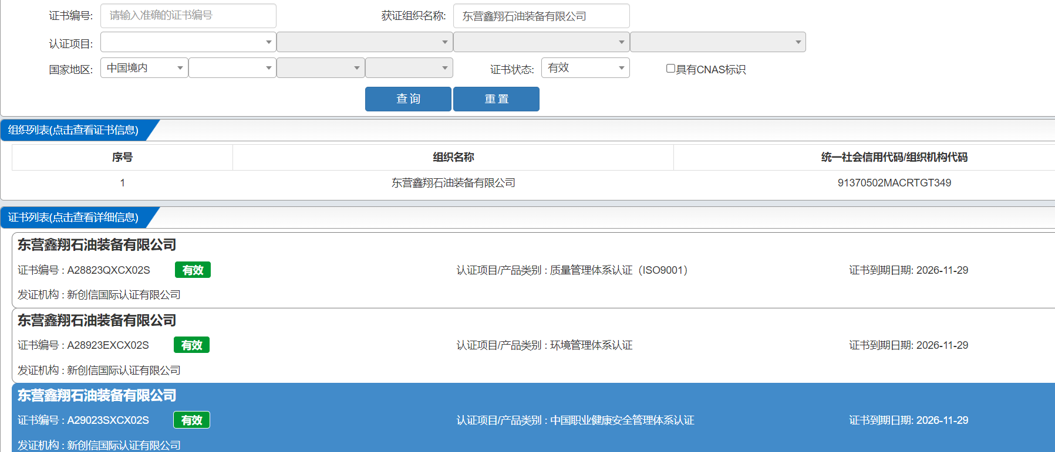Open the 证书状态 dropdown showing 有效
This screenshot has height=452, width=1055.
585,68
